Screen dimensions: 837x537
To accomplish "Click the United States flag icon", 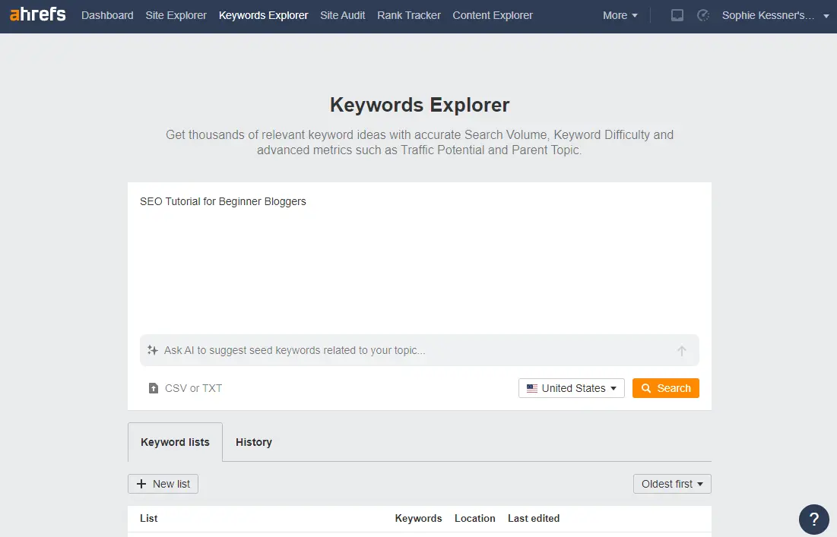I will coord(531,388).
